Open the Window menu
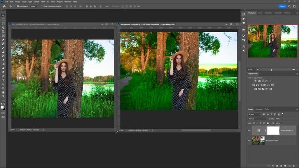Image resolution: width=299 pixels, height=168 pixels. [68, 2]
